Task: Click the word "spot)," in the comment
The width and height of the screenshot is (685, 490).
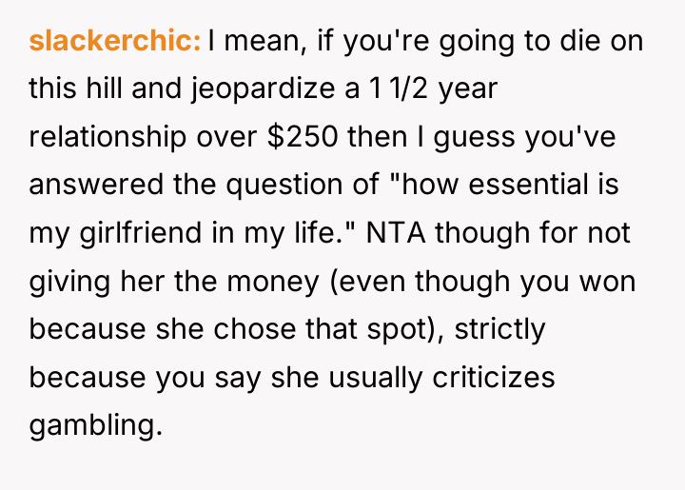Action: click(x=406, y=330)
